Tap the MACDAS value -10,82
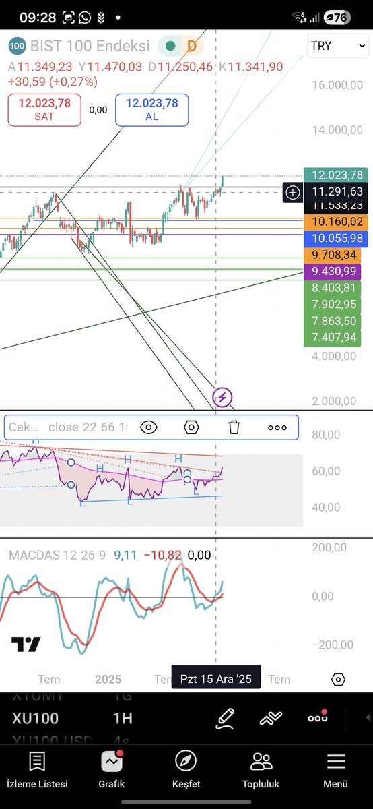Viewport: 373px width, 809px height. point(164,555)
